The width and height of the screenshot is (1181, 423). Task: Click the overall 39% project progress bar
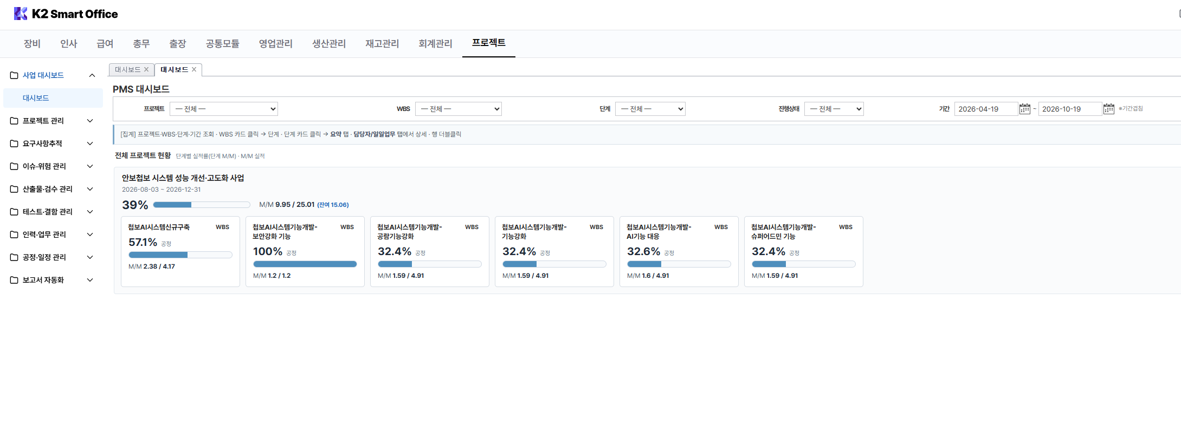[x=202, y=205]
